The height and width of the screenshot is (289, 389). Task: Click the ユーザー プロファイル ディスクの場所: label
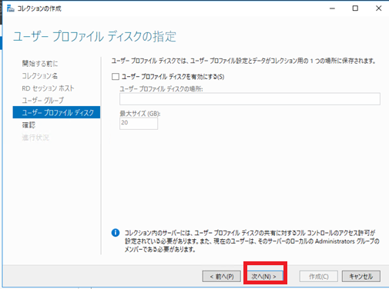(x=161, y=89)
